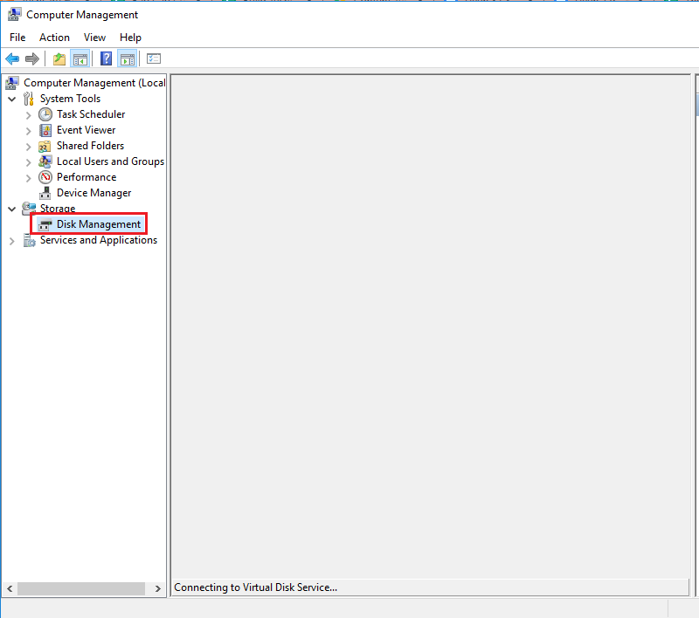Click the Up One Level folder icon
This screenshot has height=618, width=699.
pyautogui.click(x=59, y=58)
